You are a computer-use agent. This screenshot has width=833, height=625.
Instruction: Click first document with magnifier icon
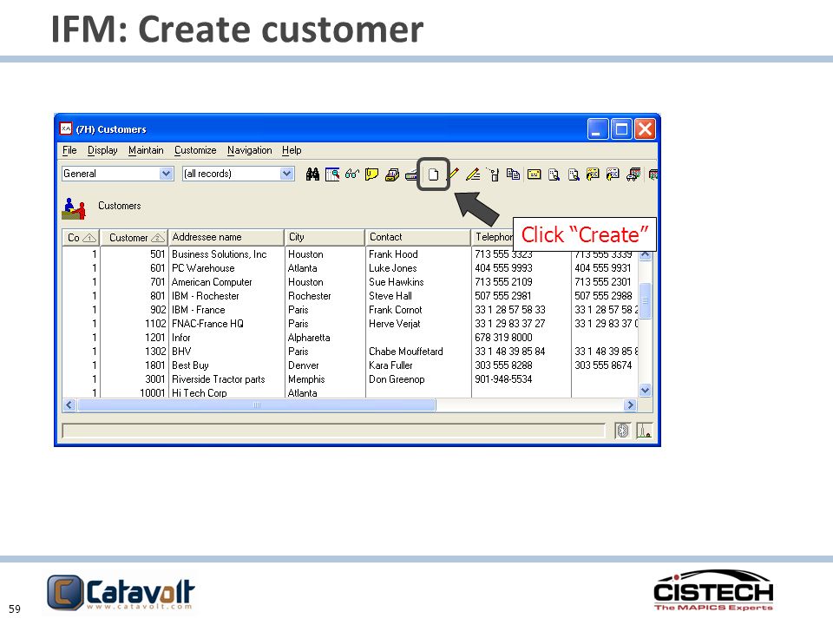pos(554,174)
